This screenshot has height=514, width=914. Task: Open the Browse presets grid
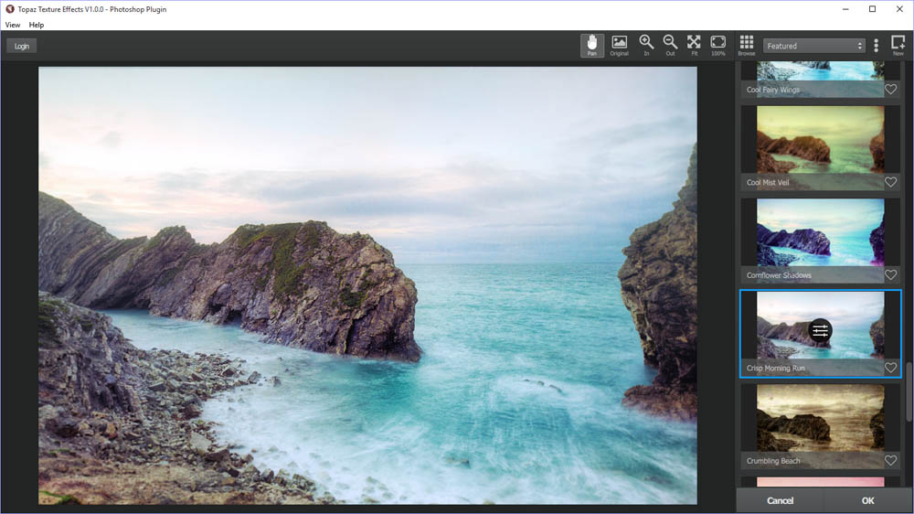pos(747,45)
